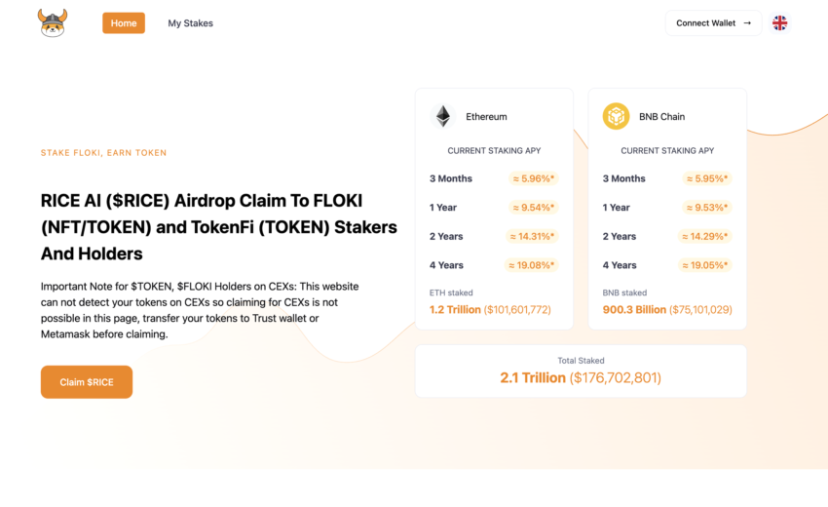The width and height of the screenshot is (828, 507).
Task: Click the arrow in Connect Wallet
Action: [747, 23]
